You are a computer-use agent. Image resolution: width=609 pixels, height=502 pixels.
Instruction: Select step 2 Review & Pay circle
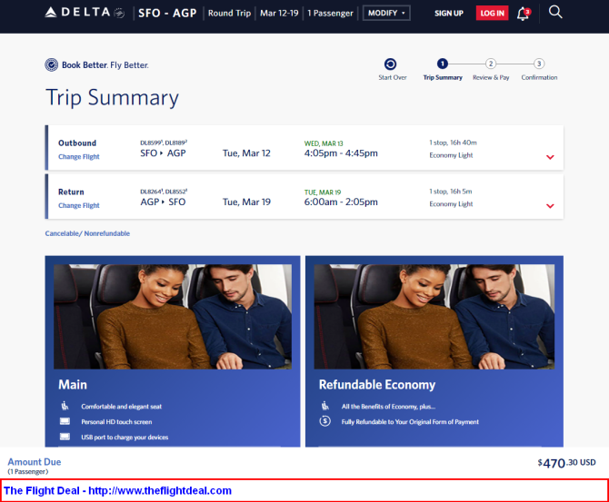[x=491, y=64]
